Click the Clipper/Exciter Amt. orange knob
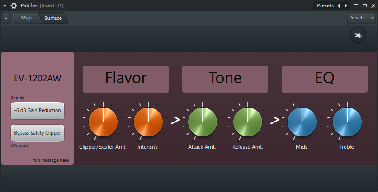The width and height of the screenshot is (378, 192). [x=103, y=122]
